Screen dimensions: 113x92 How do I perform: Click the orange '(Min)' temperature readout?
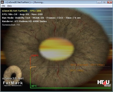click(77, 70)
